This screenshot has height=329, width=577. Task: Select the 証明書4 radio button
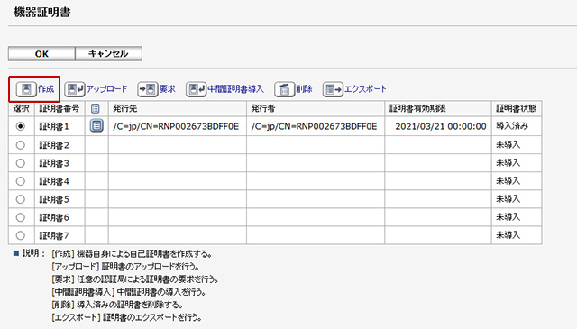pyautogui.click(x=21, y=181)
